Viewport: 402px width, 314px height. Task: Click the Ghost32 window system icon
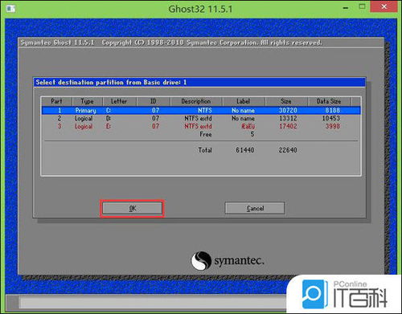pos(11,9)
